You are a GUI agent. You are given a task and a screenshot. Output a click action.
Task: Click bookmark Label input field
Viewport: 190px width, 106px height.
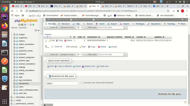65,83
